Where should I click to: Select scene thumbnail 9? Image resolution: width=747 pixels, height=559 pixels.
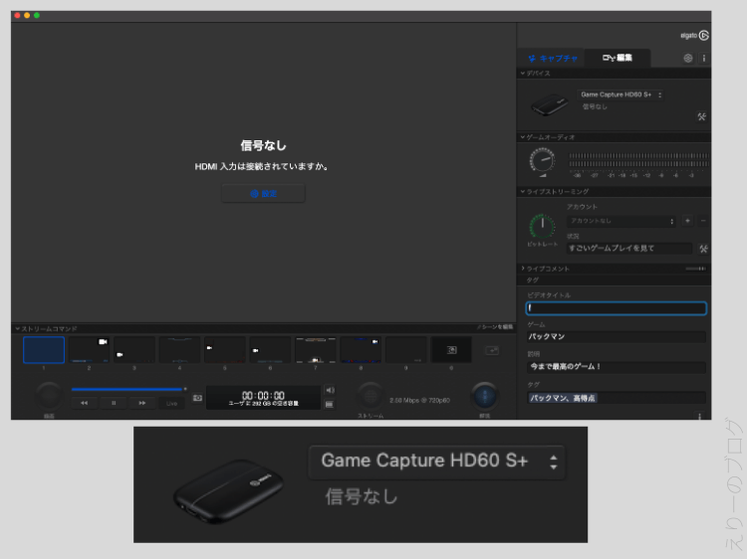[406, 350]
